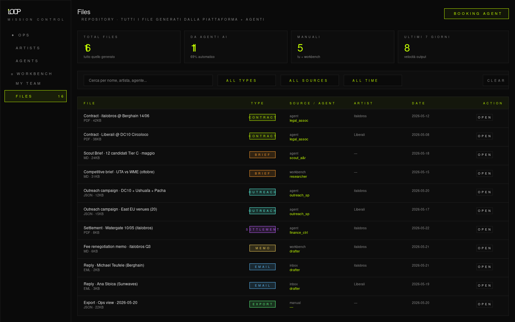Viewport: 515px width, 322px height.
Task: Open Settlement Watergate 10/05 file
Action: (x=484, y=230)
